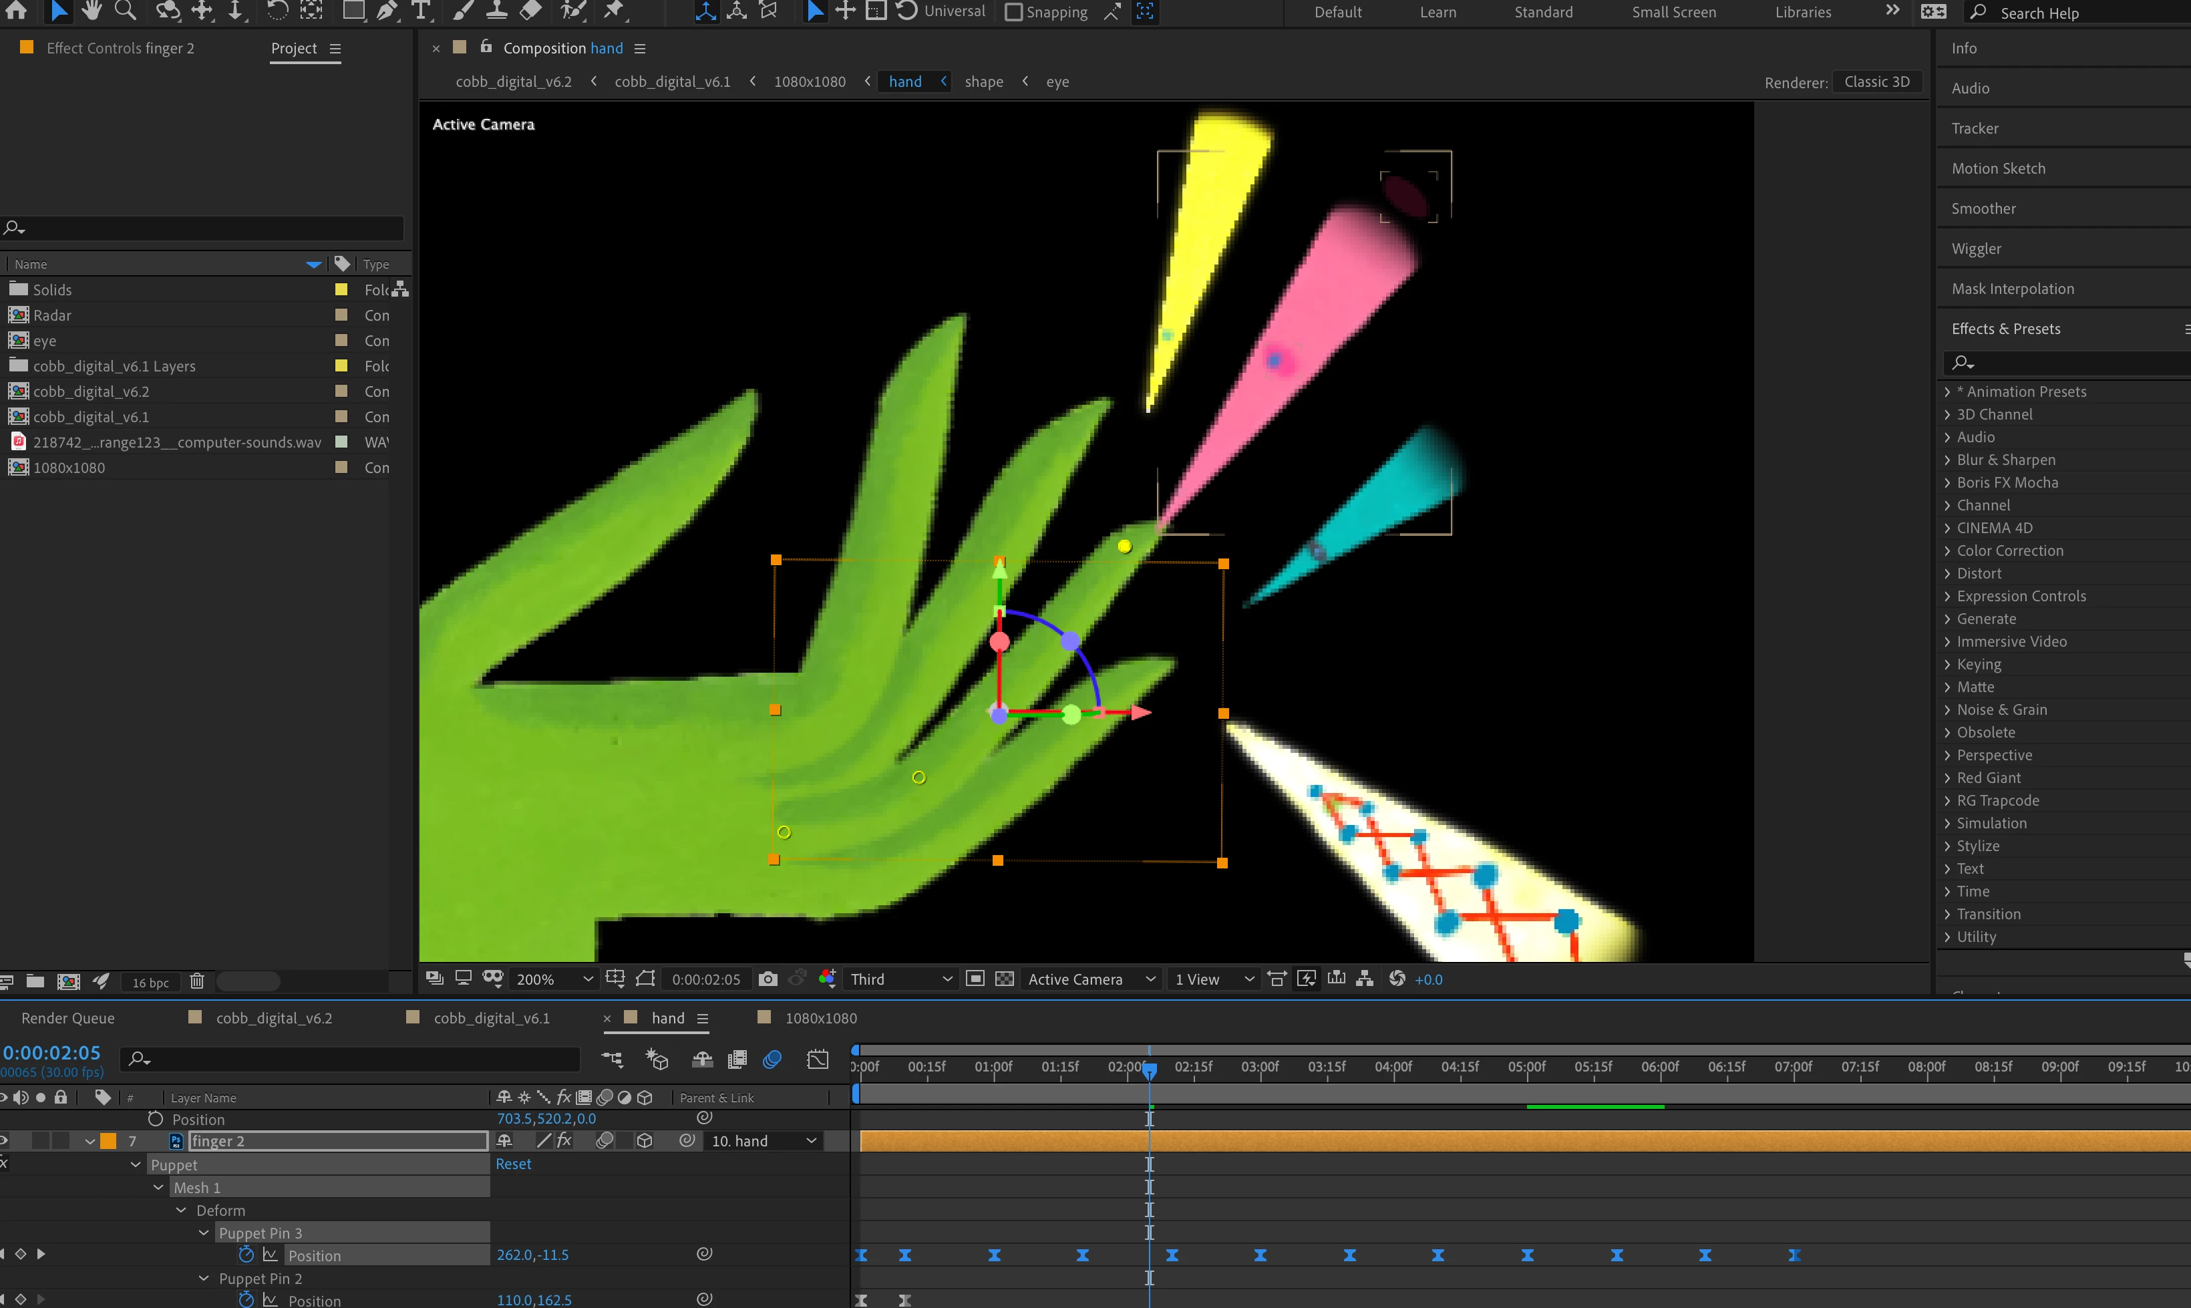The image size is (2191, 1308).
Task: Select the Pen tool
Action: 386,11
